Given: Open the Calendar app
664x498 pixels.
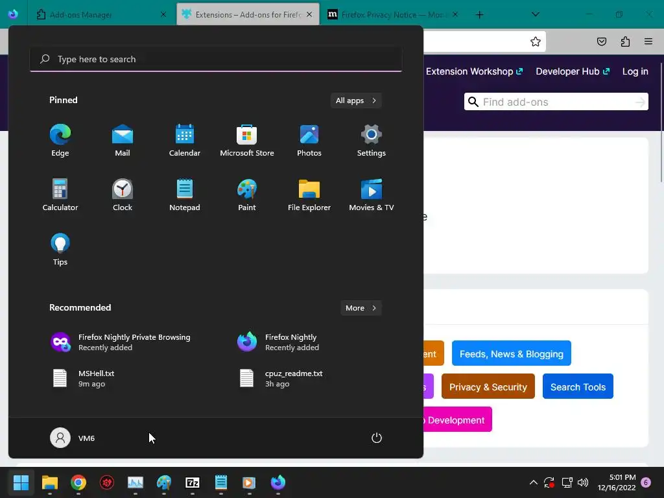Looking at the screenshot, I should tap(185, 141).
